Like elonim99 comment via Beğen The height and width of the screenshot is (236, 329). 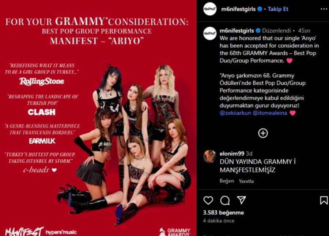tap(227, 181)
